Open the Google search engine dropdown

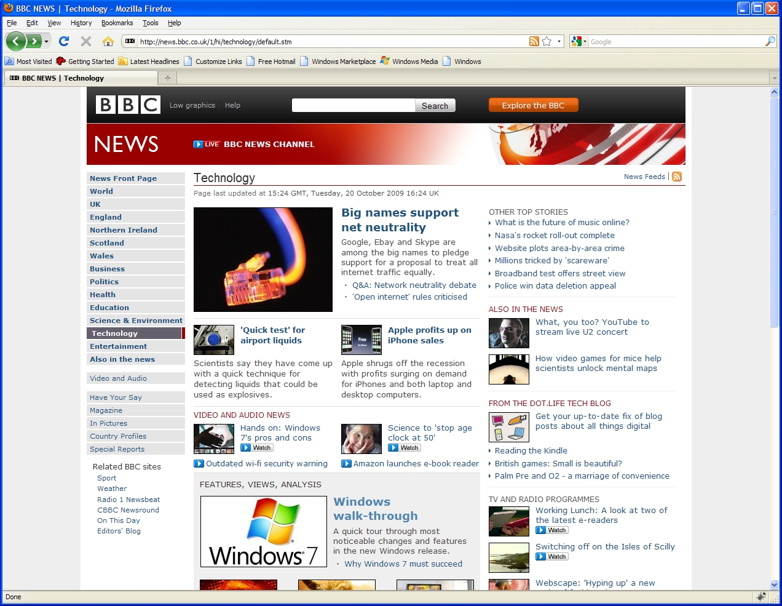coord(577,41)
